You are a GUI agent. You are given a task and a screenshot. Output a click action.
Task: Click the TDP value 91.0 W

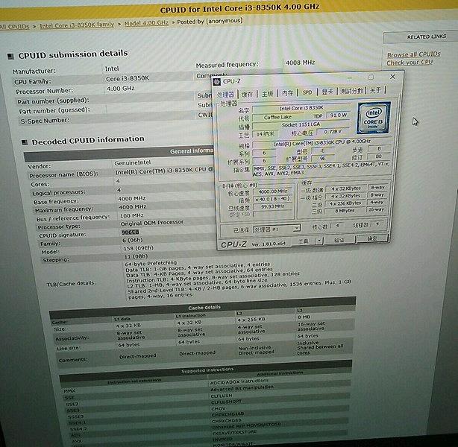pyautogui.click(x=338, y=115)
